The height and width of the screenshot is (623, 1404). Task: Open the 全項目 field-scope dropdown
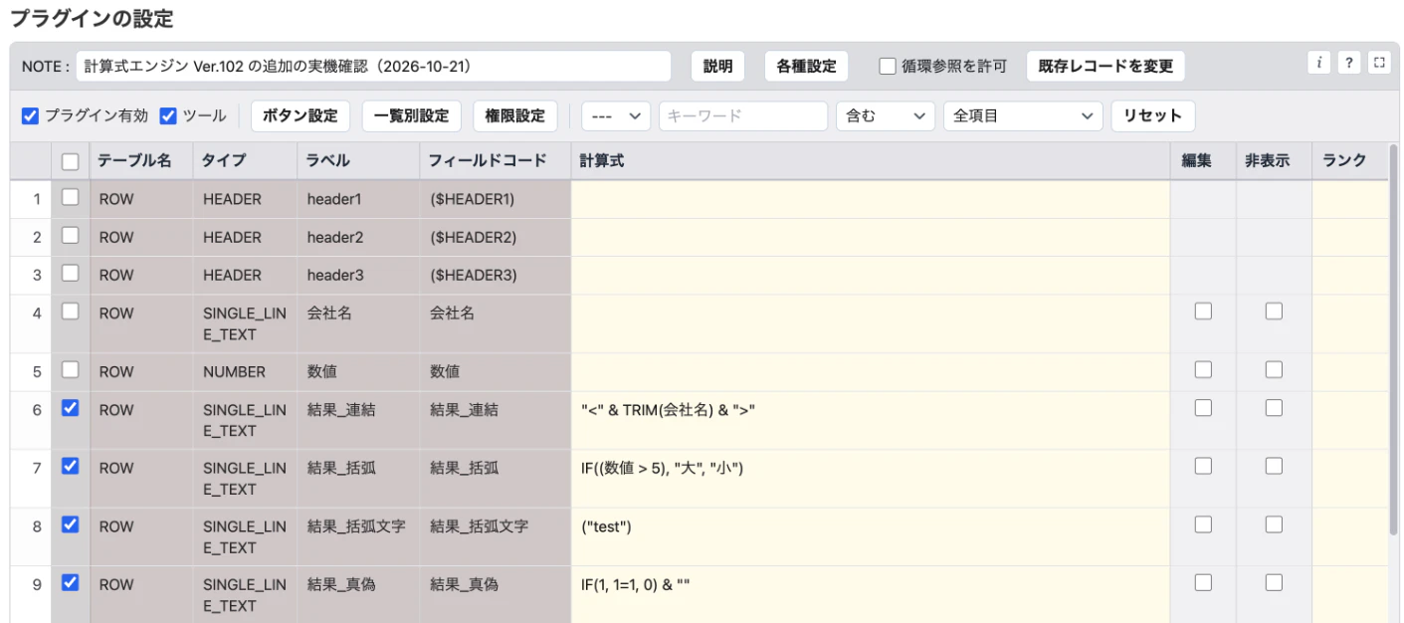pyautogui.click(x=1023, y=116)
